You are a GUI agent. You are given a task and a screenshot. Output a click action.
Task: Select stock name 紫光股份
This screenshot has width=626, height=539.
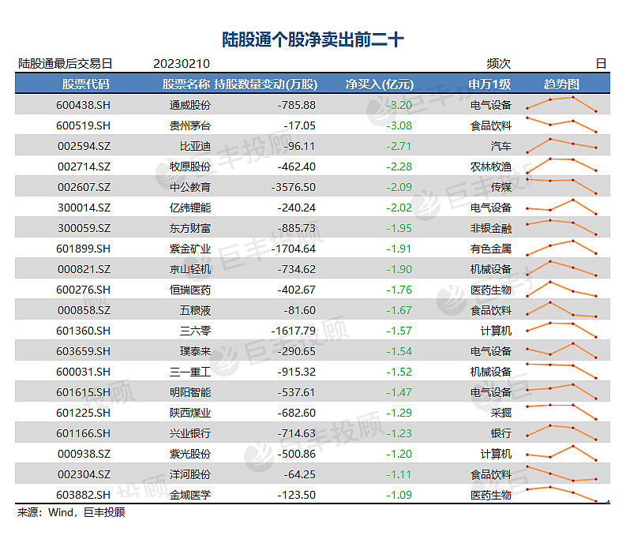pos(190,454)
